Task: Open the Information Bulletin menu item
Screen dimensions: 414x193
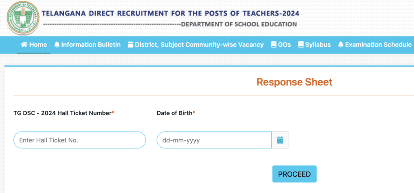Action: (x=91, y=45)
